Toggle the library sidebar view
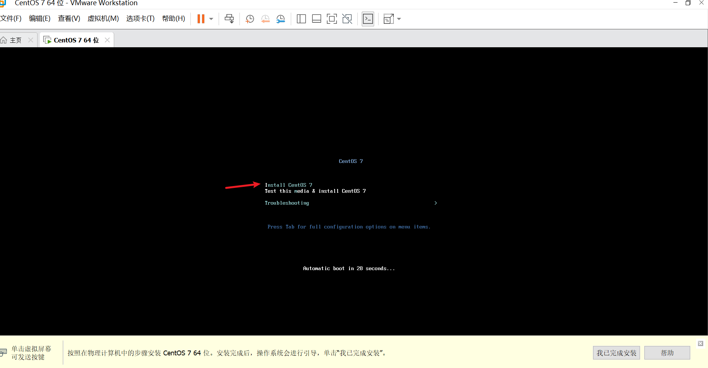 (301, 19)
